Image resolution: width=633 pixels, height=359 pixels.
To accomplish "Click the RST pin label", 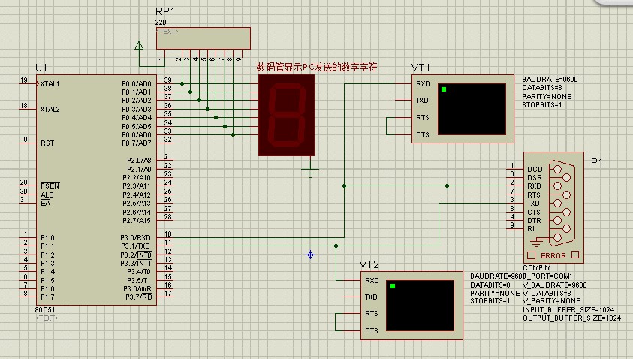I will [x=47, y=143].
